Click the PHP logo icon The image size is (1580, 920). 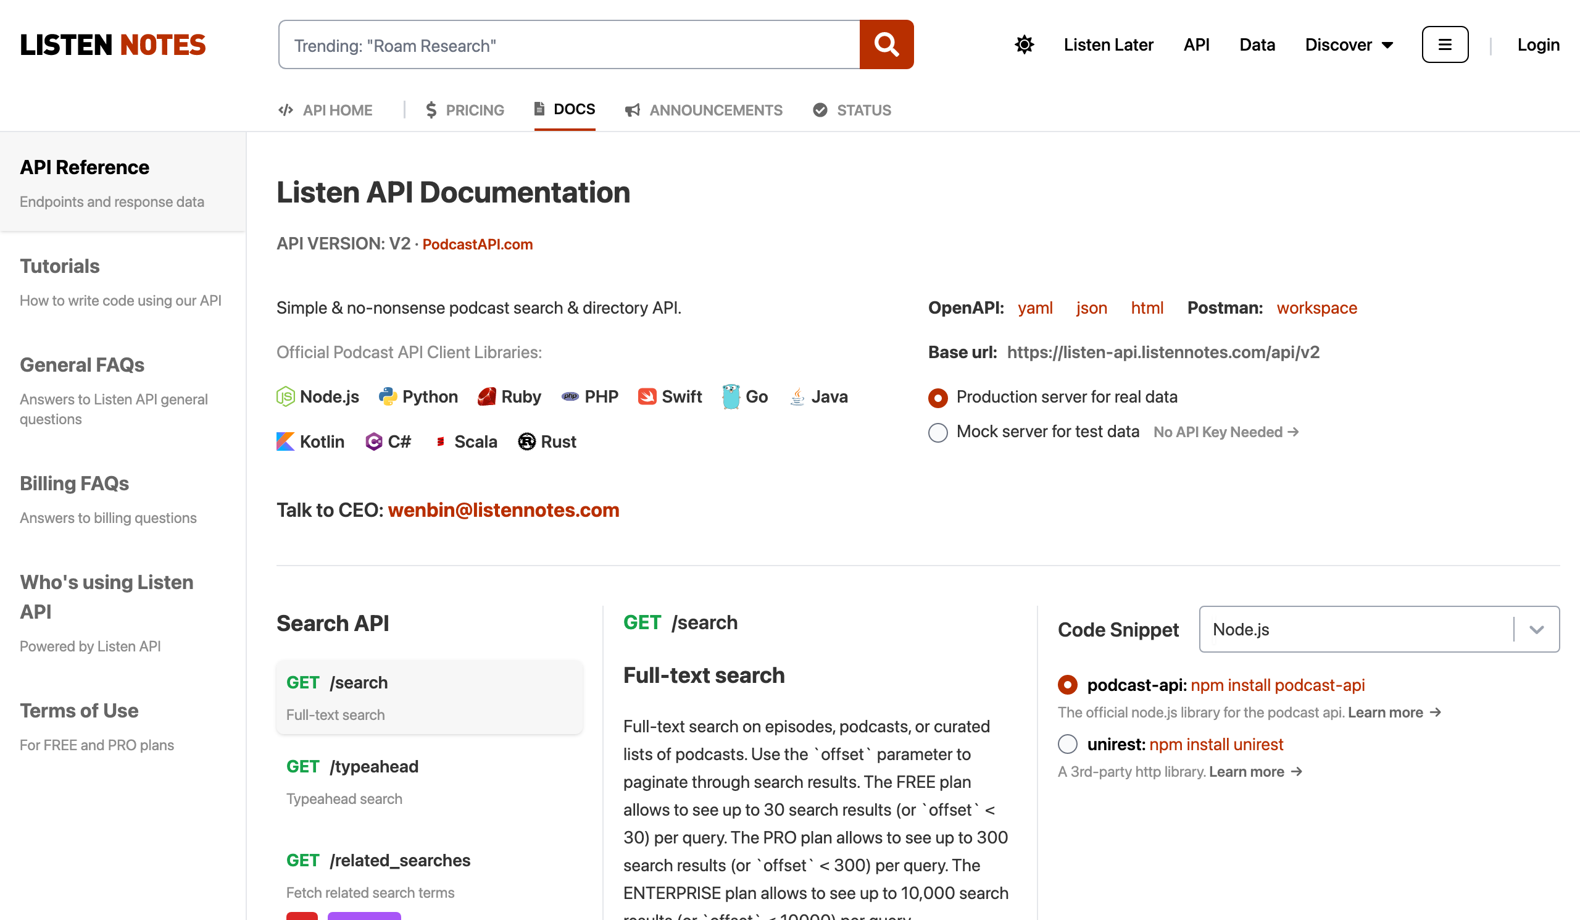click(570, 396)
